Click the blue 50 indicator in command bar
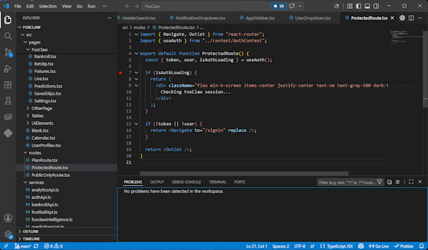 pyautogui.click(x=278, y=6)
